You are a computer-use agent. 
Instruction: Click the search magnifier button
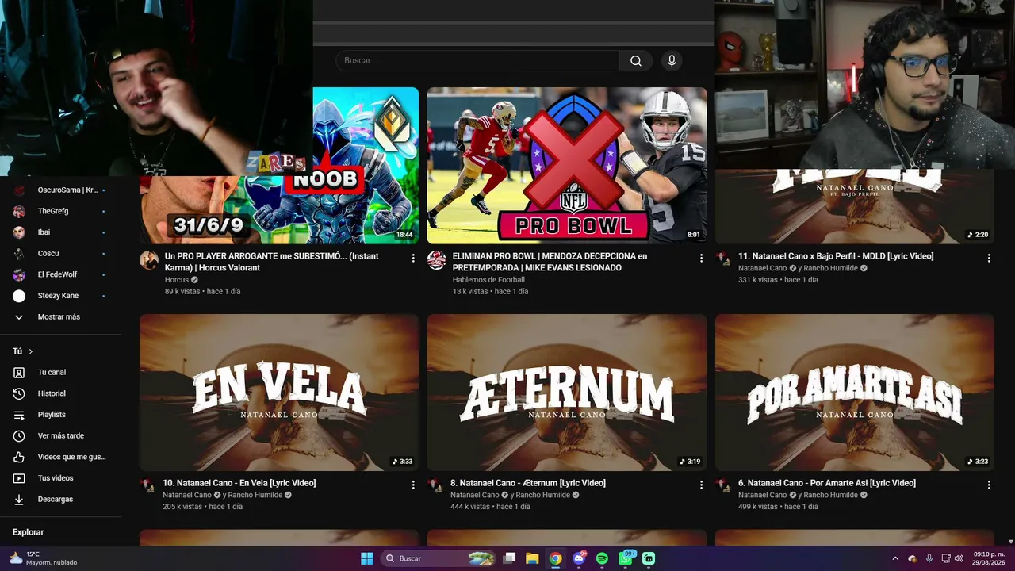(636, 61)
